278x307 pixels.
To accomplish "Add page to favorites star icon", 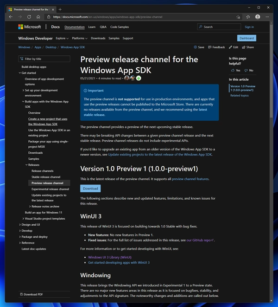I will click(238, 17).
